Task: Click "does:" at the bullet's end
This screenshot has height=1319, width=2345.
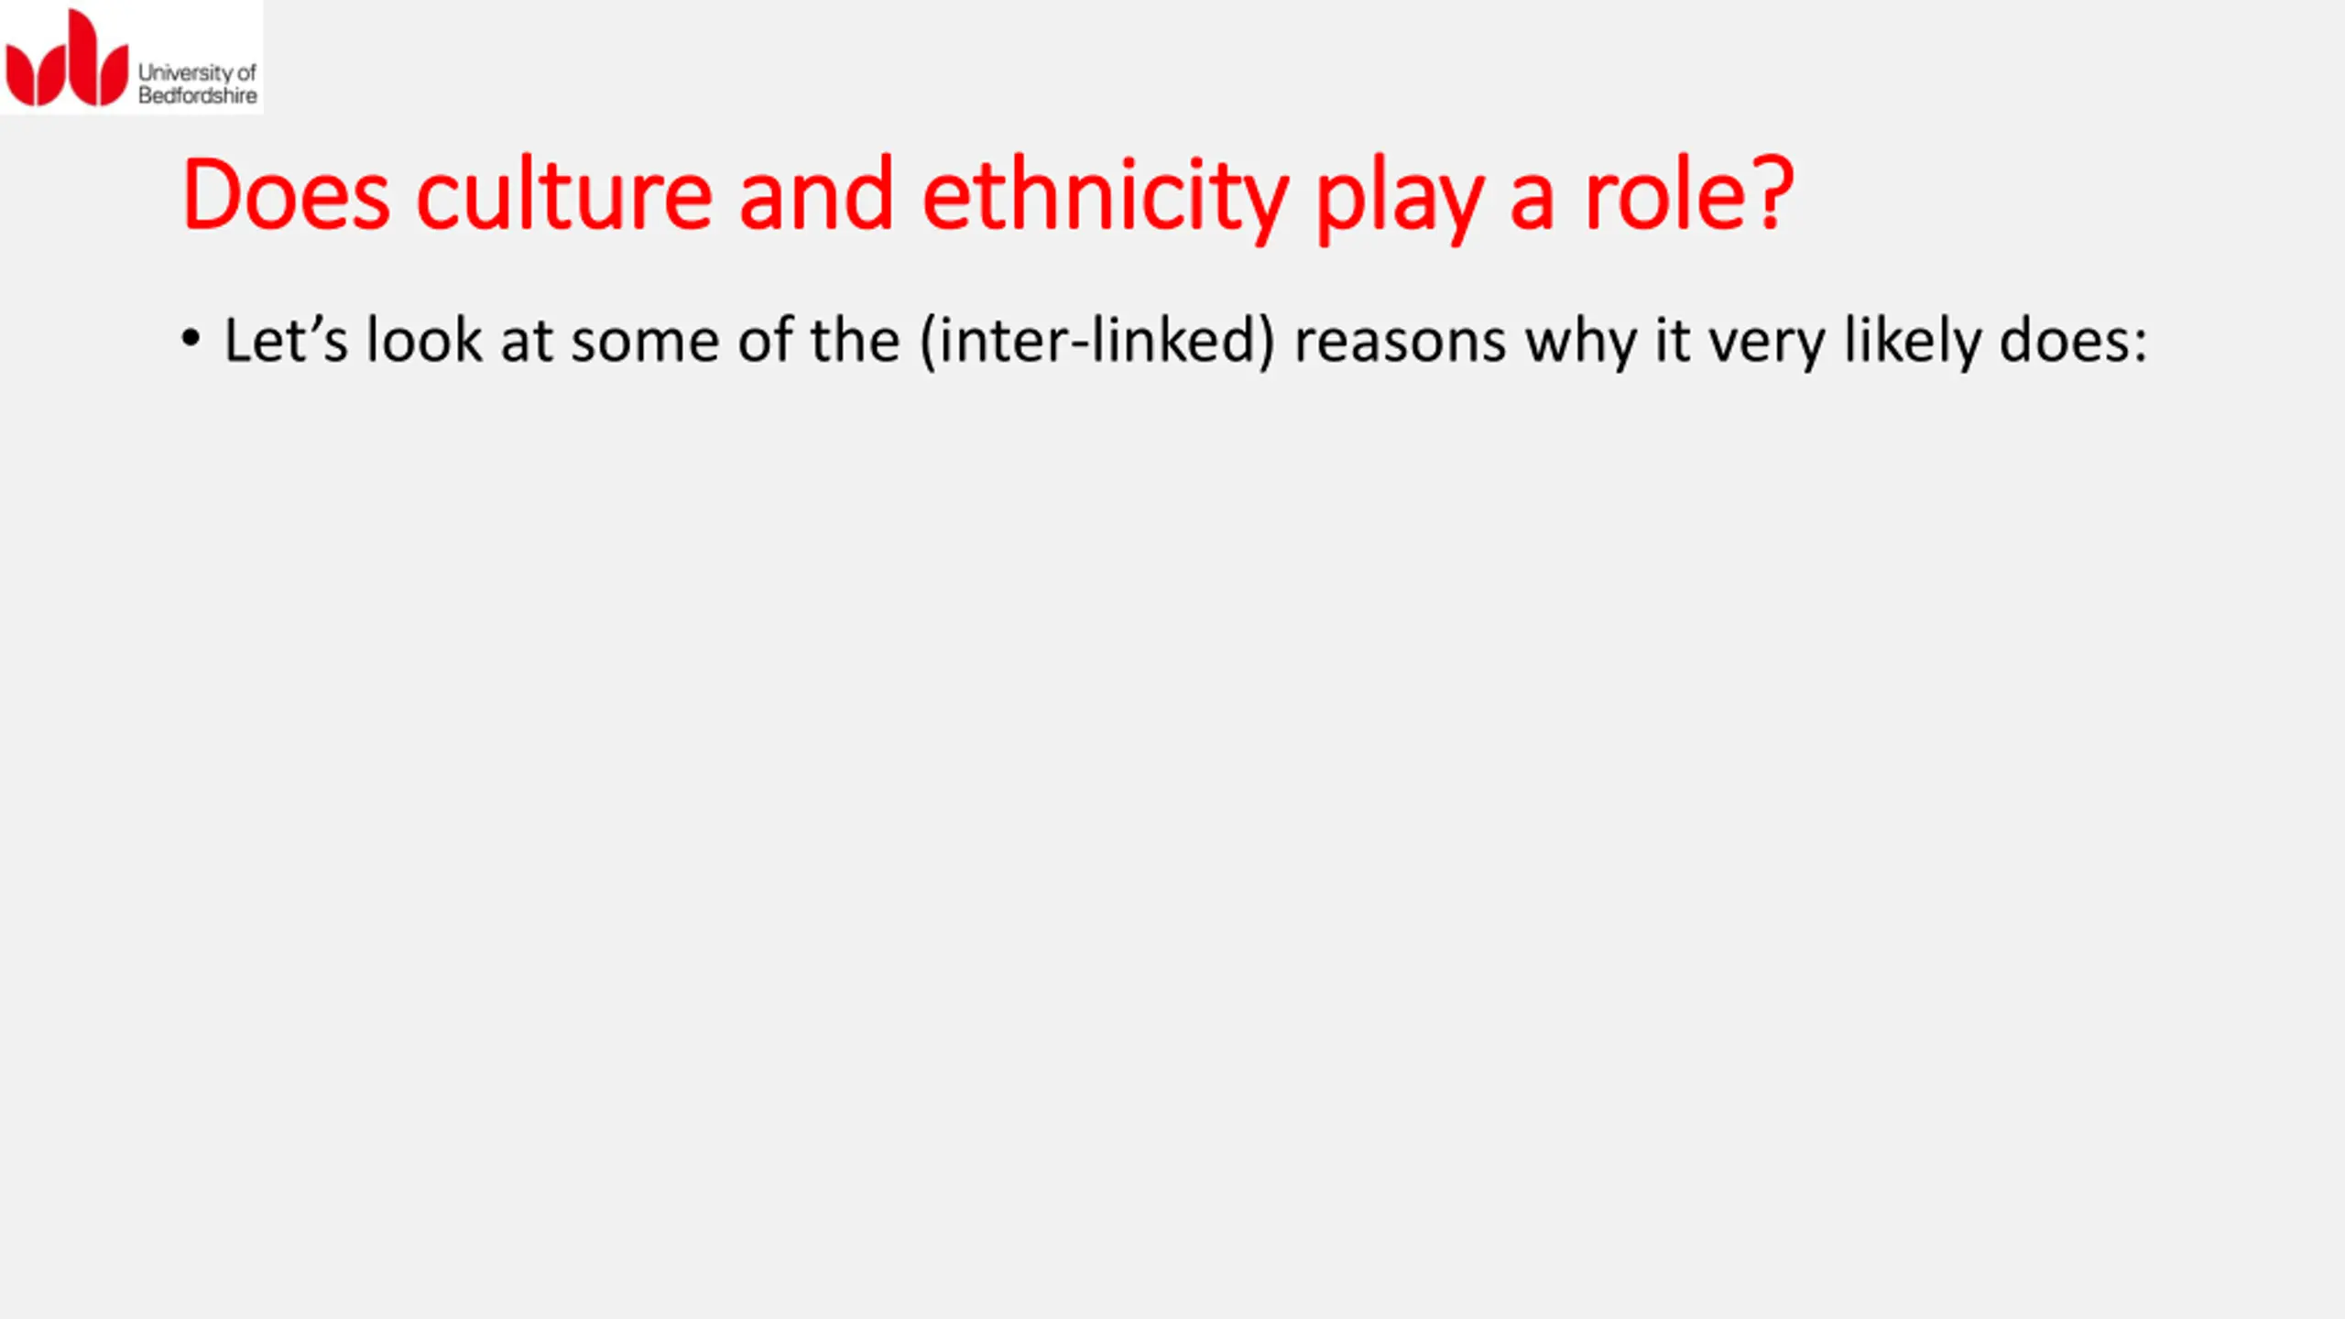Action: [2073, 341]
